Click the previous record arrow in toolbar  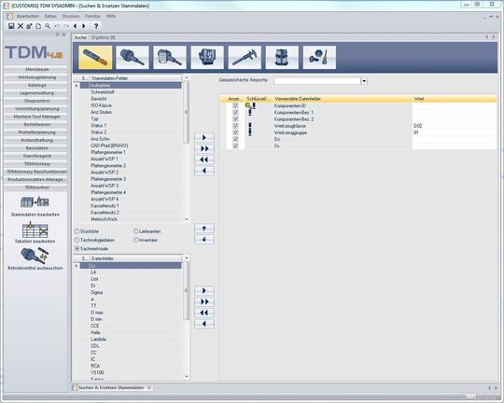(x=75, y=26)
